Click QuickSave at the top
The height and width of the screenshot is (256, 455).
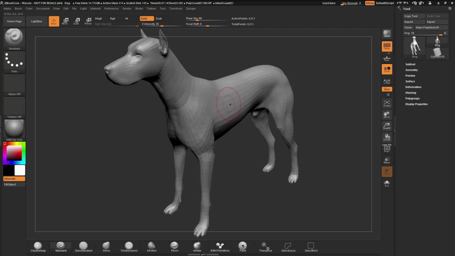click(x=329, y=3)
